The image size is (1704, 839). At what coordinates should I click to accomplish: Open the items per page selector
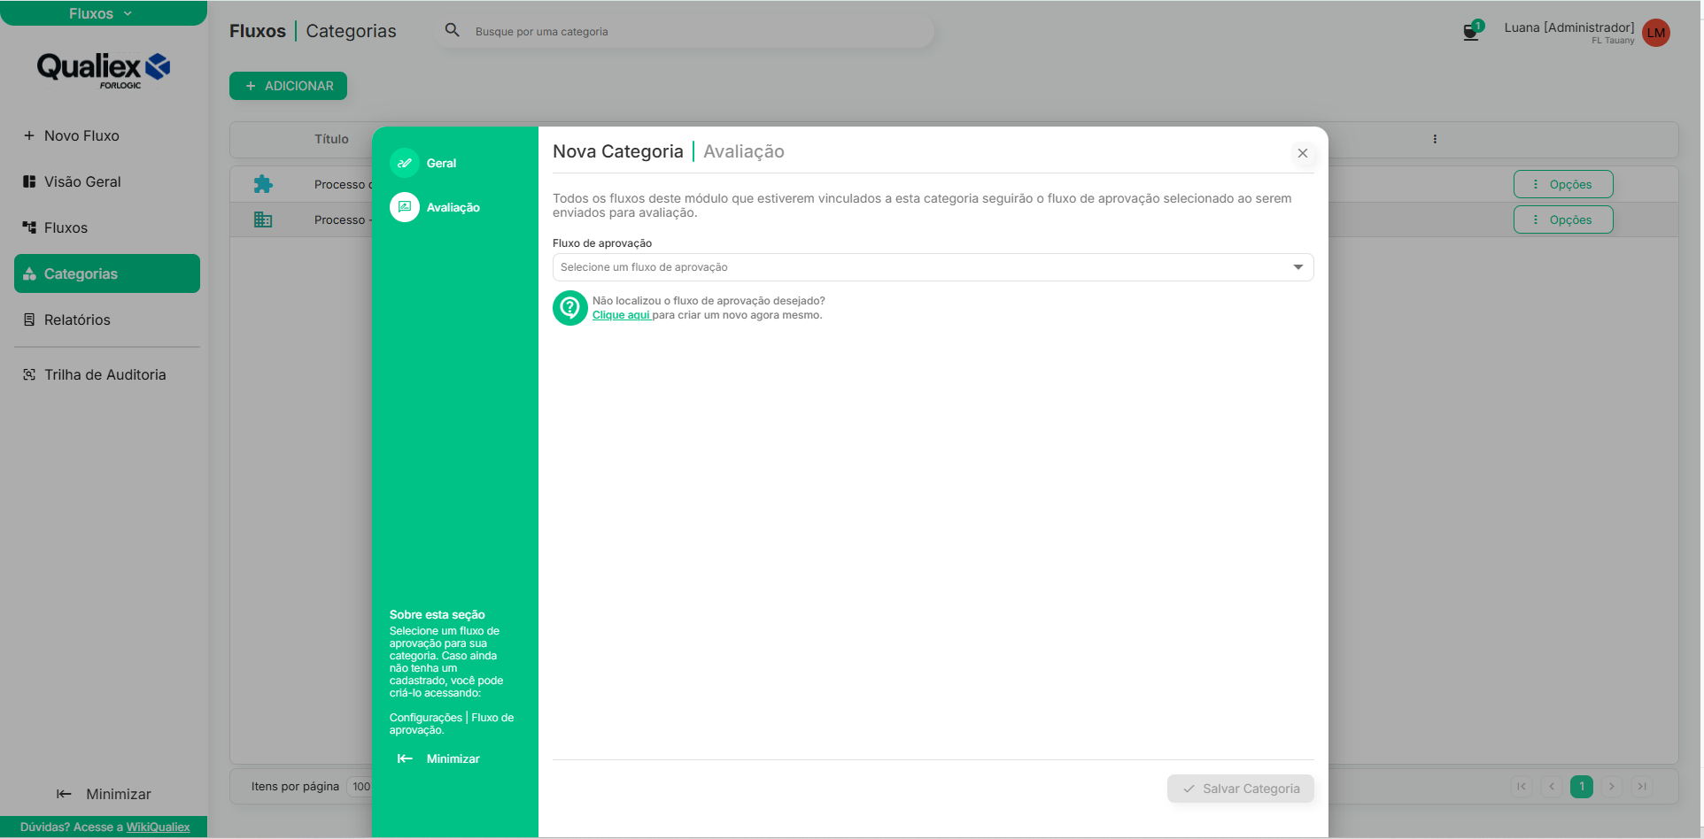click(360, 787)
